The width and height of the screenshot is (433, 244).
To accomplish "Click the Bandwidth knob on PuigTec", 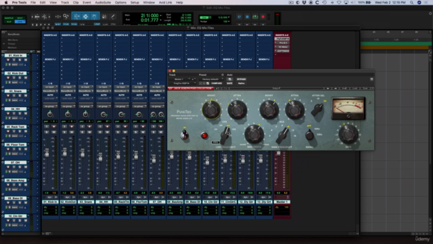I will click(x=254, y=134).
